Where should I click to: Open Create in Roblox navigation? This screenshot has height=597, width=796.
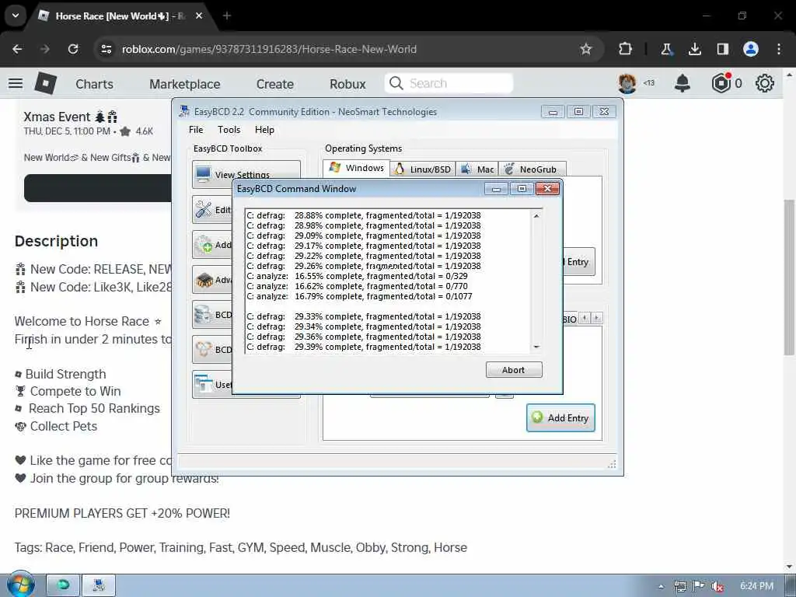[274, 84]
